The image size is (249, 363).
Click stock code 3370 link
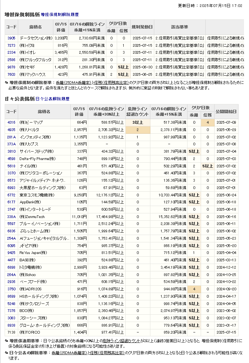pyautogui.click(x=11, y=173)
